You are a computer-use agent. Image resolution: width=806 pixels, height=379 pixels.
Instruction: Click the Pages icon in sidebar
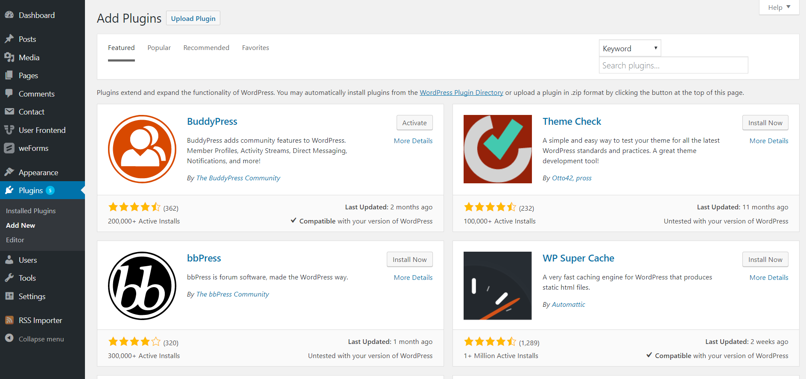[9, 75]
